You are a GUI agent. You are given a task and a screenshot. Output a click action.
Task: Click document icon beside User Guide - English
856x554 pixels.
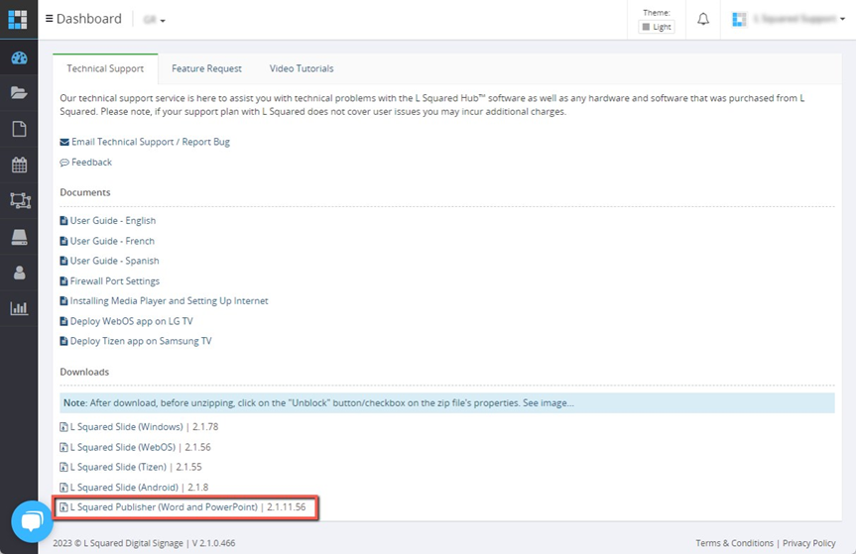(63, 221)
